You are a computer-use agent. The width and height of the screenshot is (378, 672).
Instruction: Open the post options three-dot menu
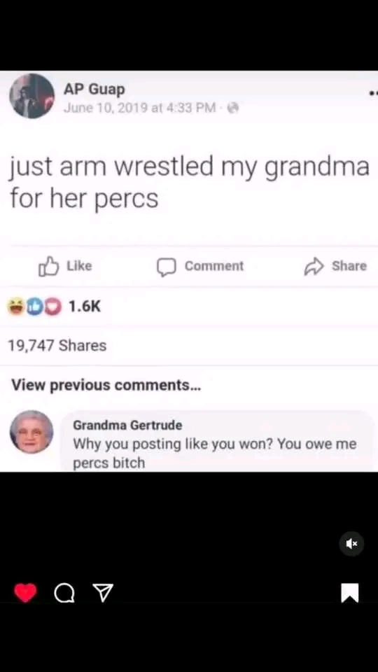click(373, 92)
